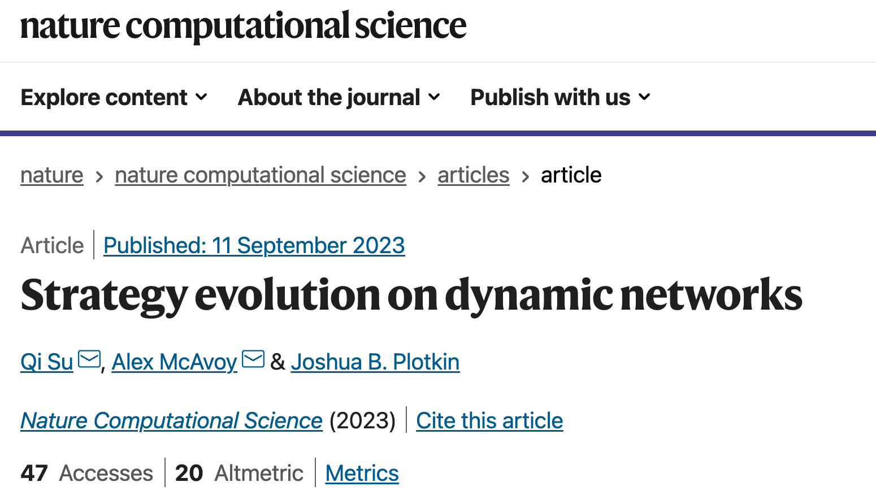The width and height of the screenshot is (876, 495).
Task: Open the Metrics link
Action: tap(362, 473)
